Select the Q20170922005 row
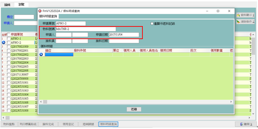Viewport: 258px width, 129px height. [x=19, y=67]
